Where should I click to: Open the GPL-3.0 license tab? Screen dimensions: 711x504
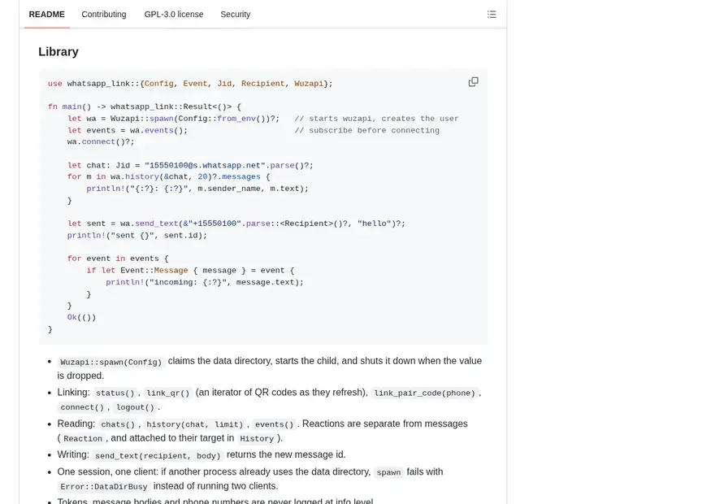click(174, 15)
